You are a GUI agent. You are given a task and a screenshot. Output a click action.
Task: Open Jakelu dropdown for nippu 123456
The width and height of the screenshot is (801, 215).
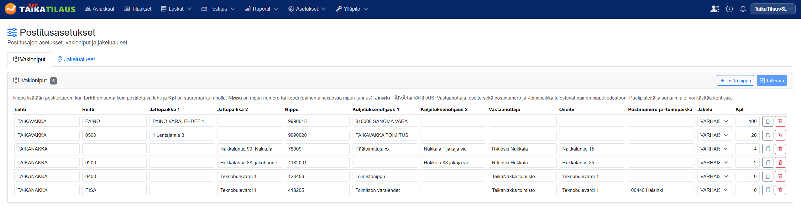click(715, 177)
